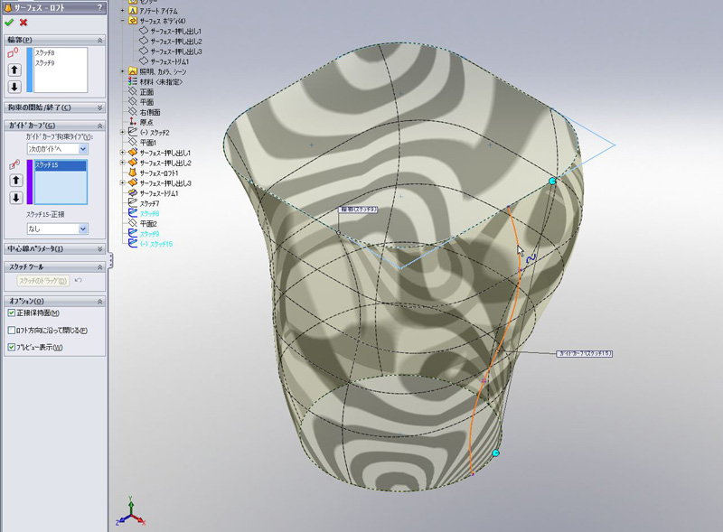Cancel the surface loft with red X
This screenshot has height=532, width=723.
pyautogui.click(x=23, y=22)
